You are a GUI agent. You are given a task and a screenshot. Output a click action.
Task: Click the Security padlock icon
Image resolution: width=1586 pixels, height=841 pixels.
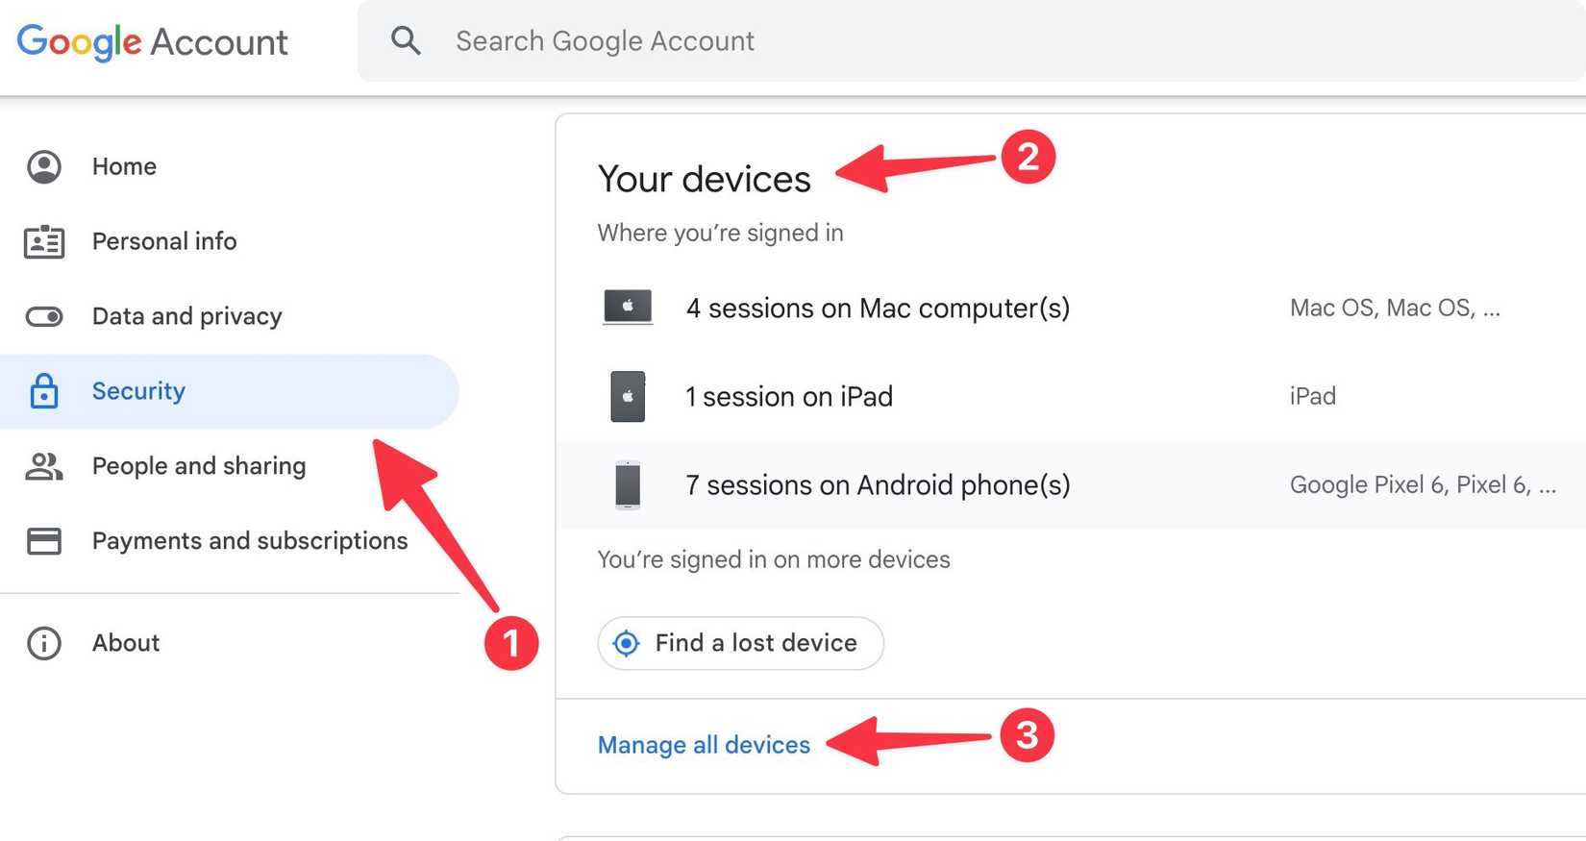click(44, 391)
